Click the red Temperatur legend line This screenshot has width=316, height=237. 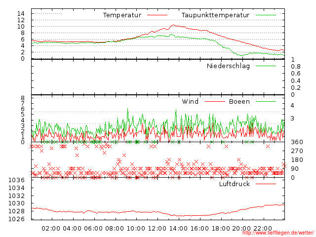pos(157,15)
